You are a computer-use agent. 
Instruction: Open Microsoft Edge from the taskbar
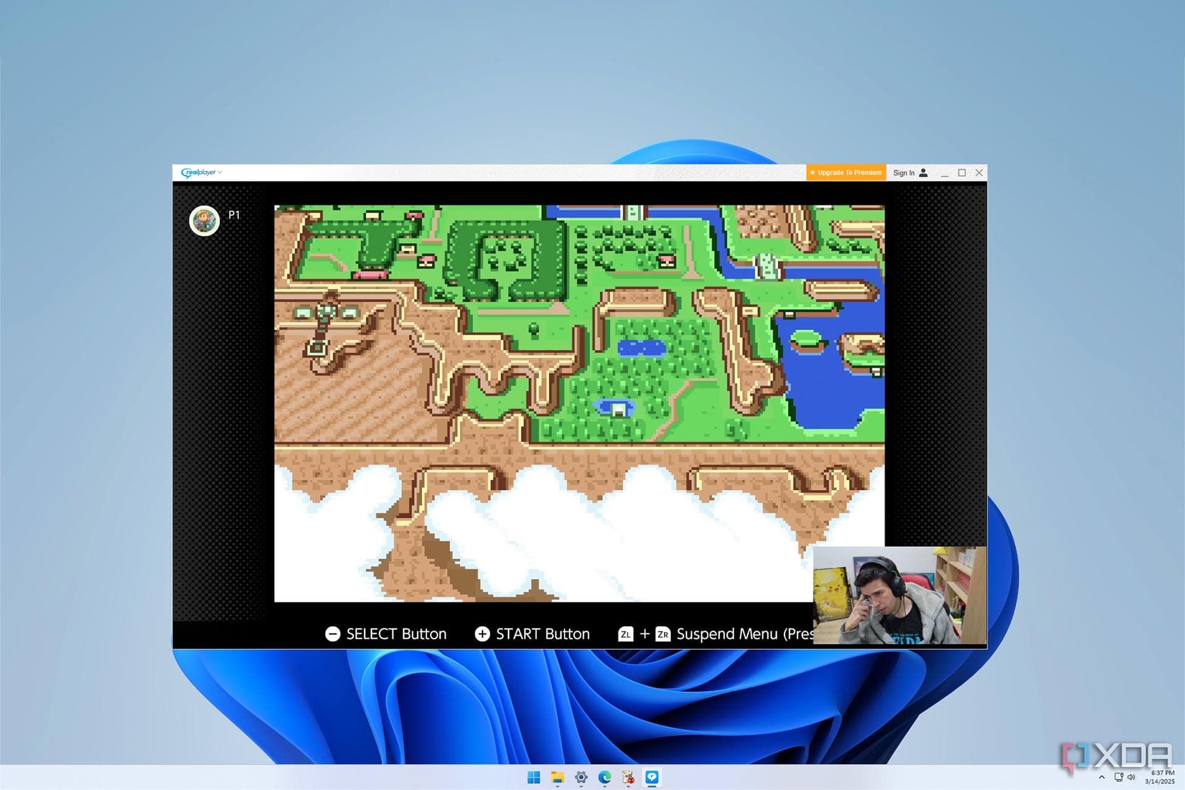[x=604, y=777]
